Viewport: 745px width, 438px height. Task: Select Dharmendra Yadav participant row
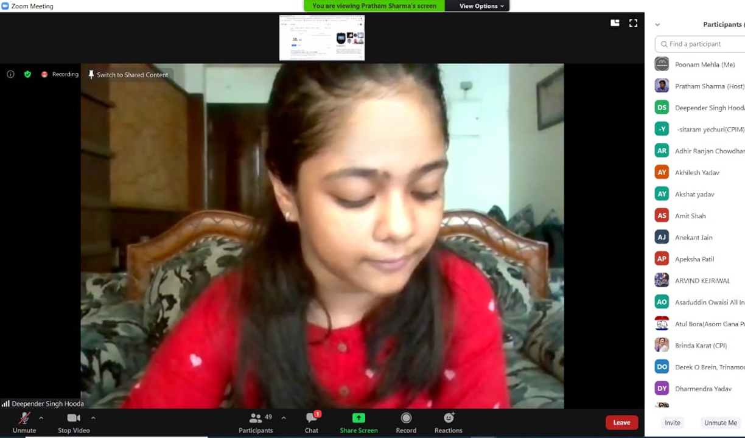[x=700, y=388]
